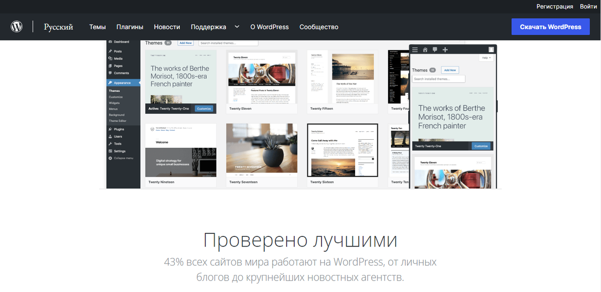This screenshot has height=292, width=601.
Task: Open the Темы menu item
Action: pyautogui.click(x=97, y=27)
